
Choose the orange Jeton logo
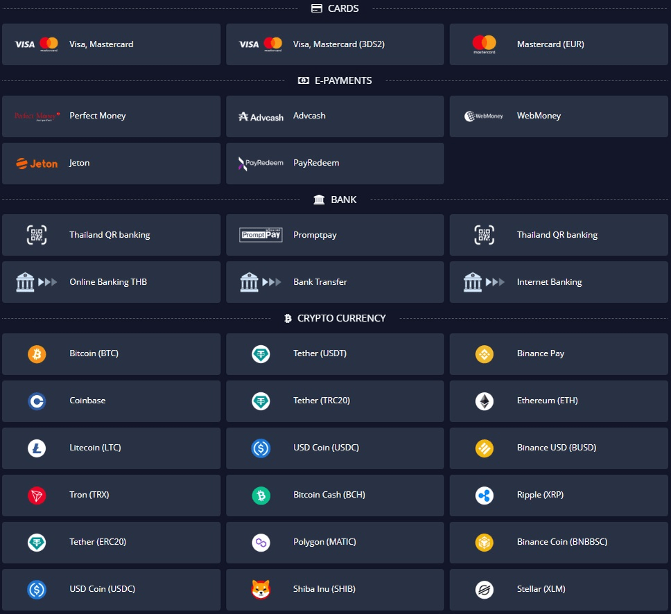[x=37, y=164]
